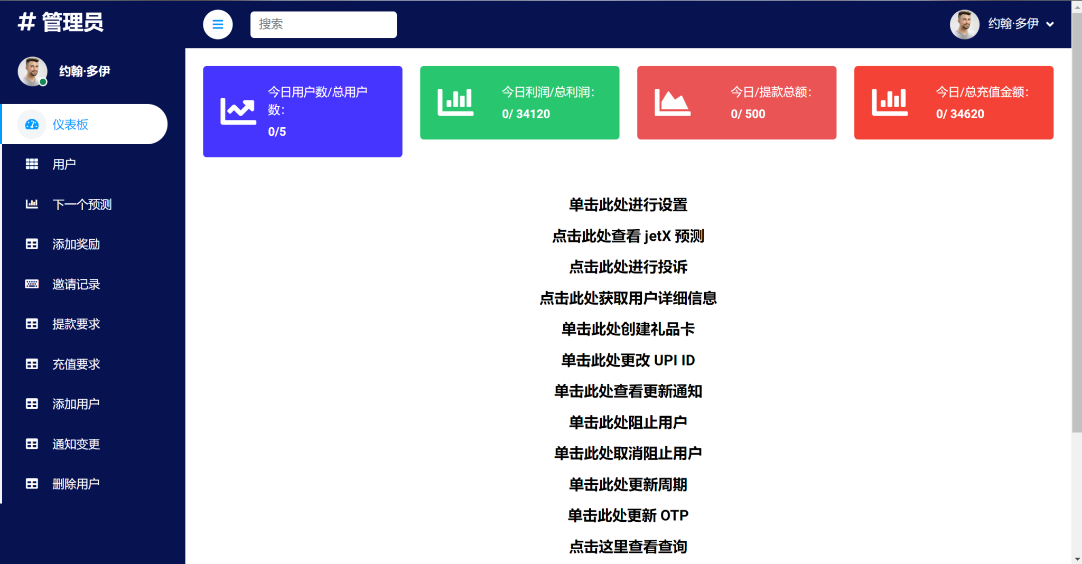Click the bar chart icon beside 下一个预测
Screen dimensions: 1082x564
[32, 204]
